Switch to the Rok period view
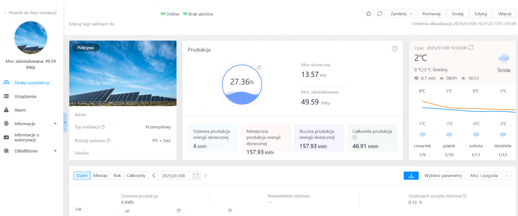This screenshot has height=216, width=518. coord(117,176)
